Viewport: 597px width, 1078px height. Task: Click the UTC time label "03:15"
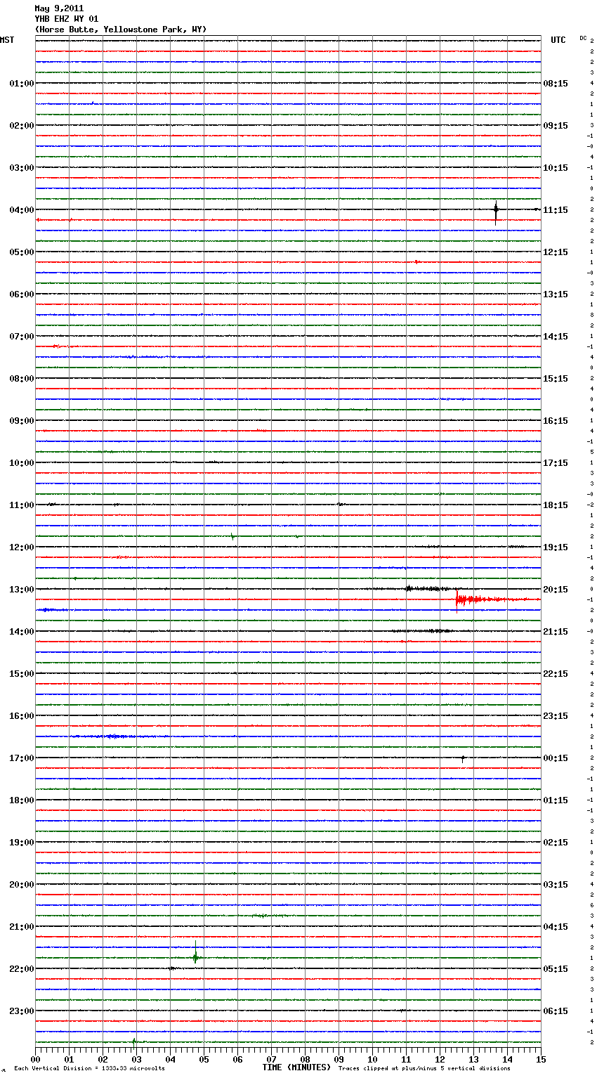pos(556,885)
